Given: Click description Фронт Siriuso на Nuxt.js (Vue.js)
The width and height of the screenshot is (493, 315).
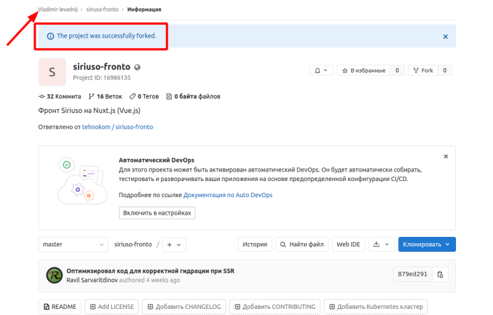Looking at the screenshot, I should pyautogui.click(x=89, y=111).
